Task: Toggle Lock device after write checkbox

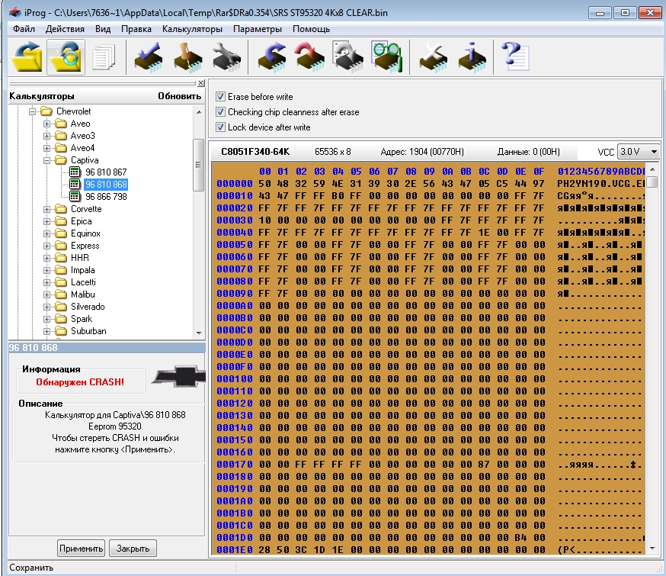Action: click(x=220, y=127)
